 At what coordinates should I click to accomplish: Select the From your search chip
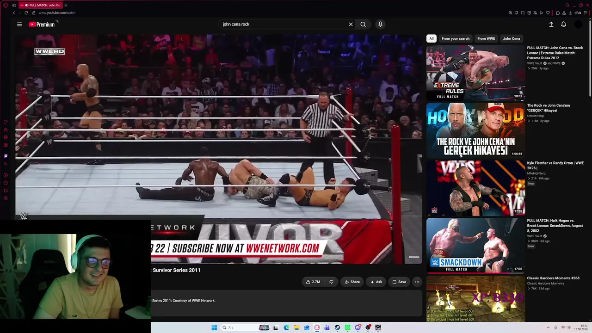pos(456,39)
